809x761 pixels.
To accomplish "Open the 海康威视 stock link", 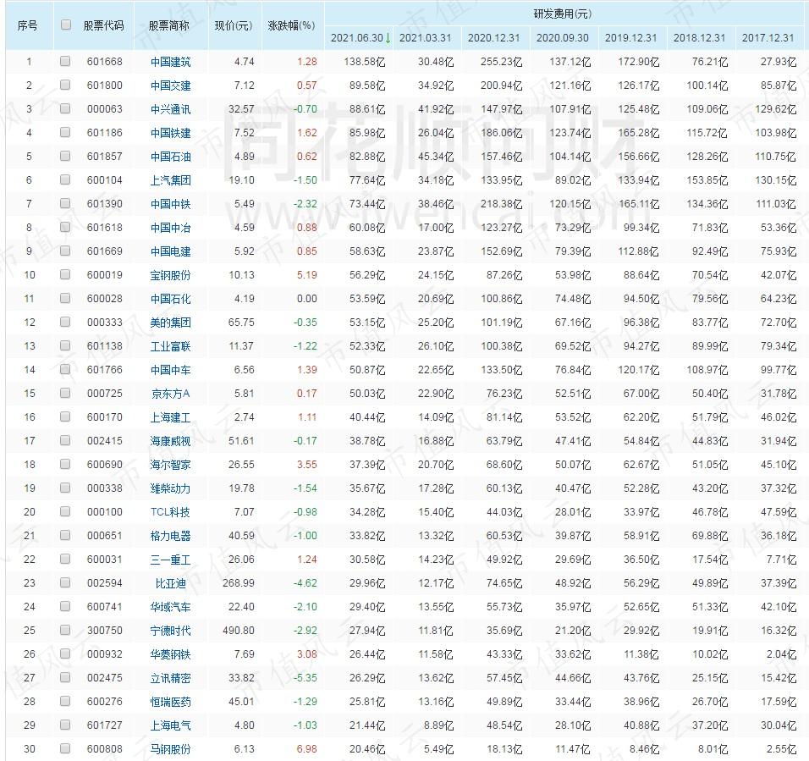I will 170,441.
